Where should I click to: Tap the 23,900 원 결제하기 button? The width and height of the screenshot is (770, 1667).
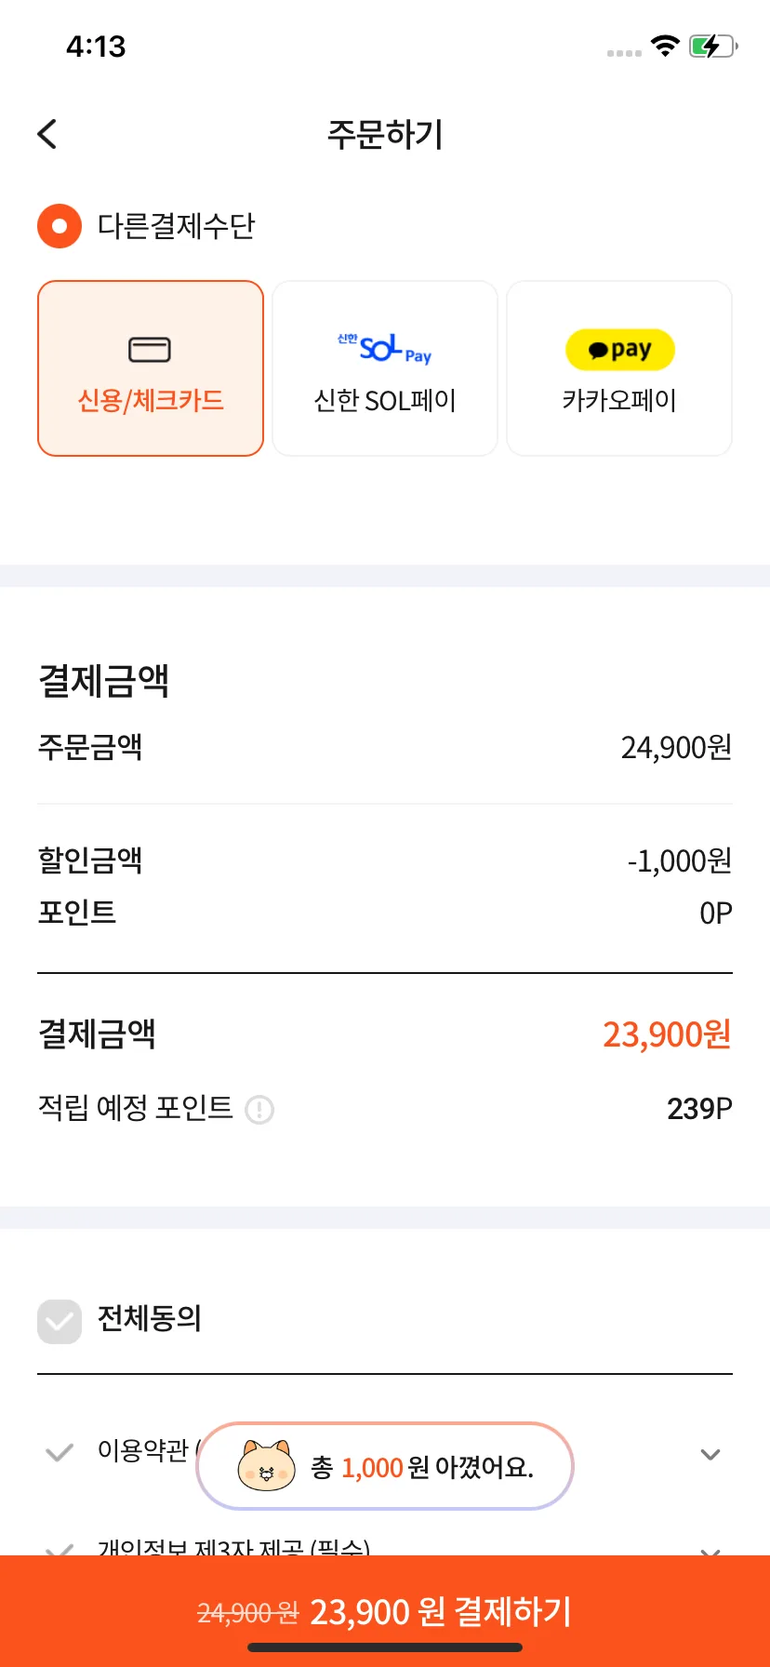point(385,1611)
